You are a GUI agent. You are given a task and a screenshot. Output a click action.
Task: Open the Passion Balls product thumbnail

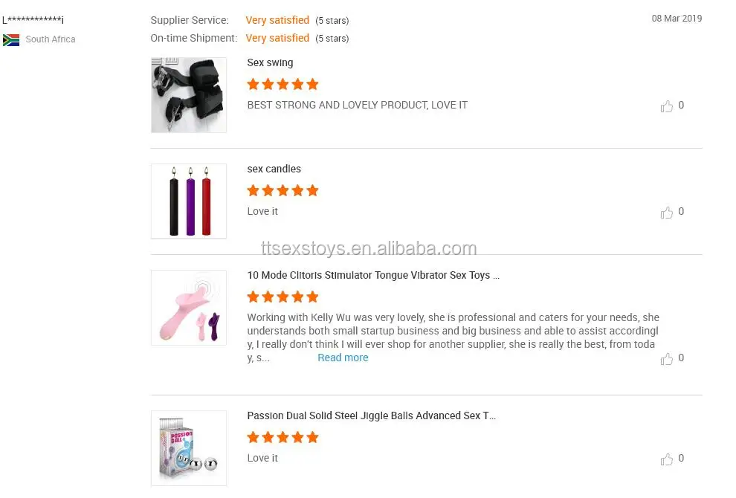pos(189,448)
